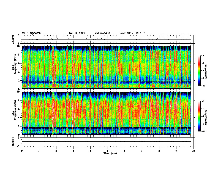Click the "VLF Spectra" title text
The height and width of the screenshot is (169, 218).
point(31,33)
